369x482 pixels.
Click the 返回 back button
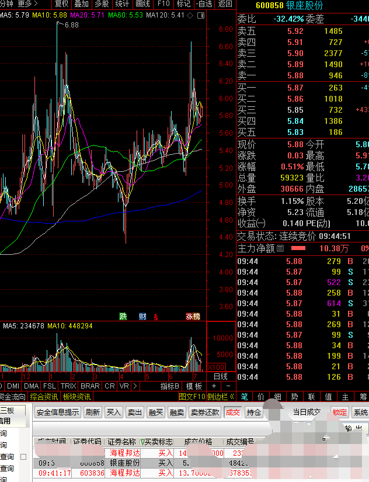click(x=225, y=4)
